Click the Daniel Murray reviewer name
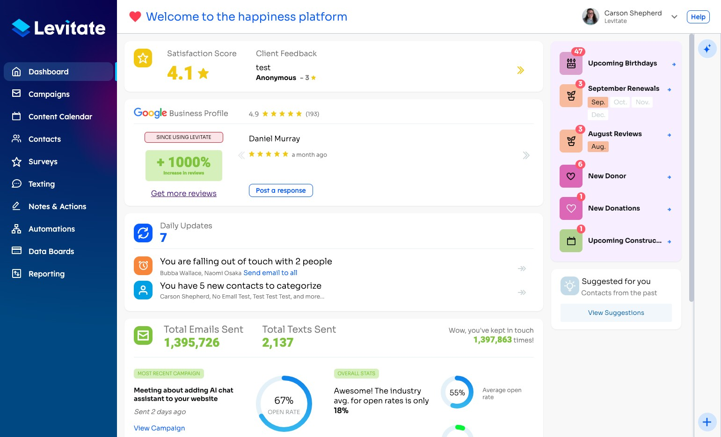The height and width of the screenshot is (437, 721). click(x=275, y=138)
